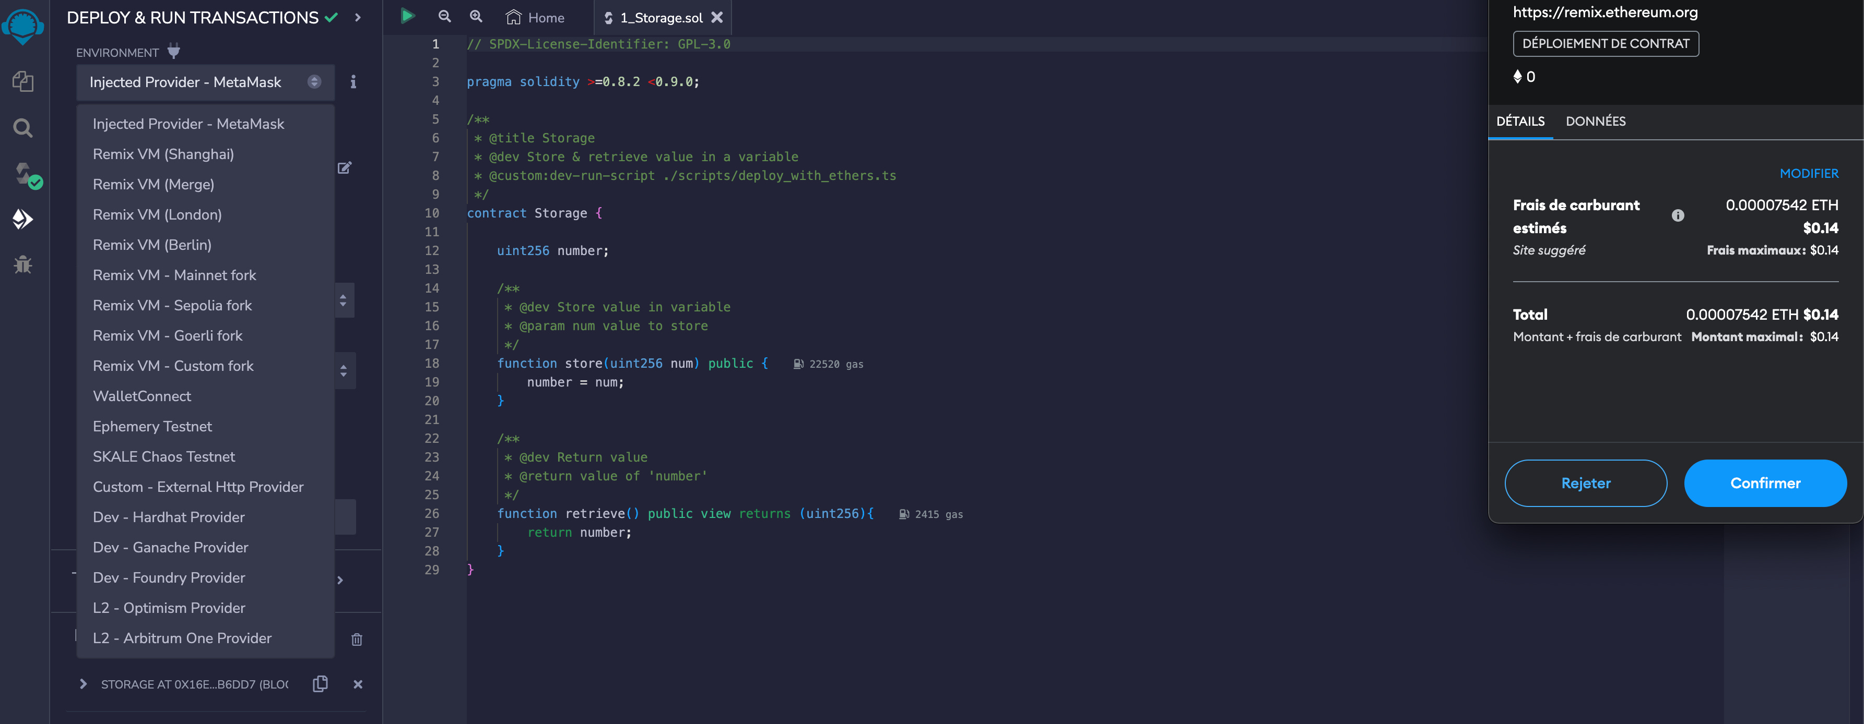Select Injected Provider - MetaMask option

pos(206,124)
